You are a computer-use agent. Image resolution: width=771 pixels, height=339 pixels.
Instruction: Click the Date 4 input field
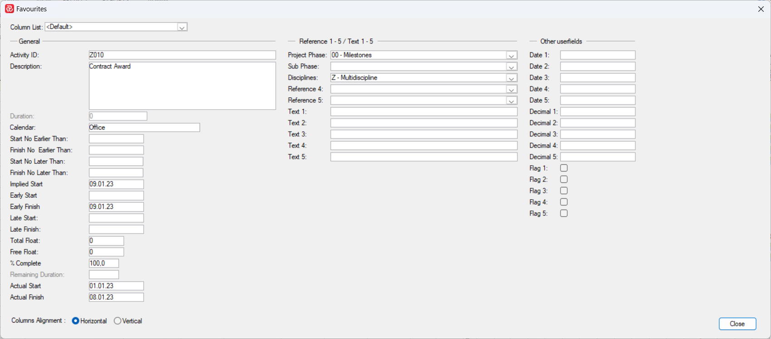click(598, 89)
